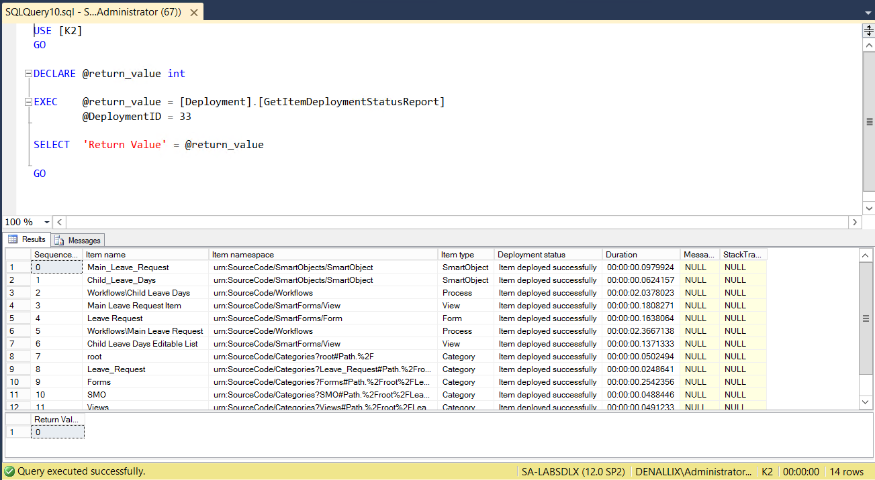Click the 00:00:00 elapsed time status entry
The width and height of the screenshot is (875, 480).
pos(801,472)
